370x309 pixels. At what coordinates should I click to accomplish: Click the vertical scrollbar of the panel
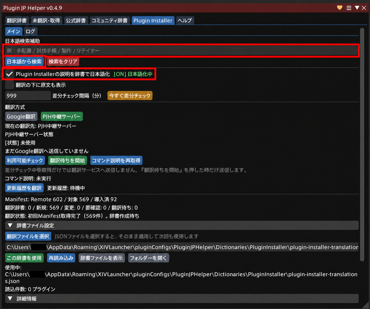(362, 144)
